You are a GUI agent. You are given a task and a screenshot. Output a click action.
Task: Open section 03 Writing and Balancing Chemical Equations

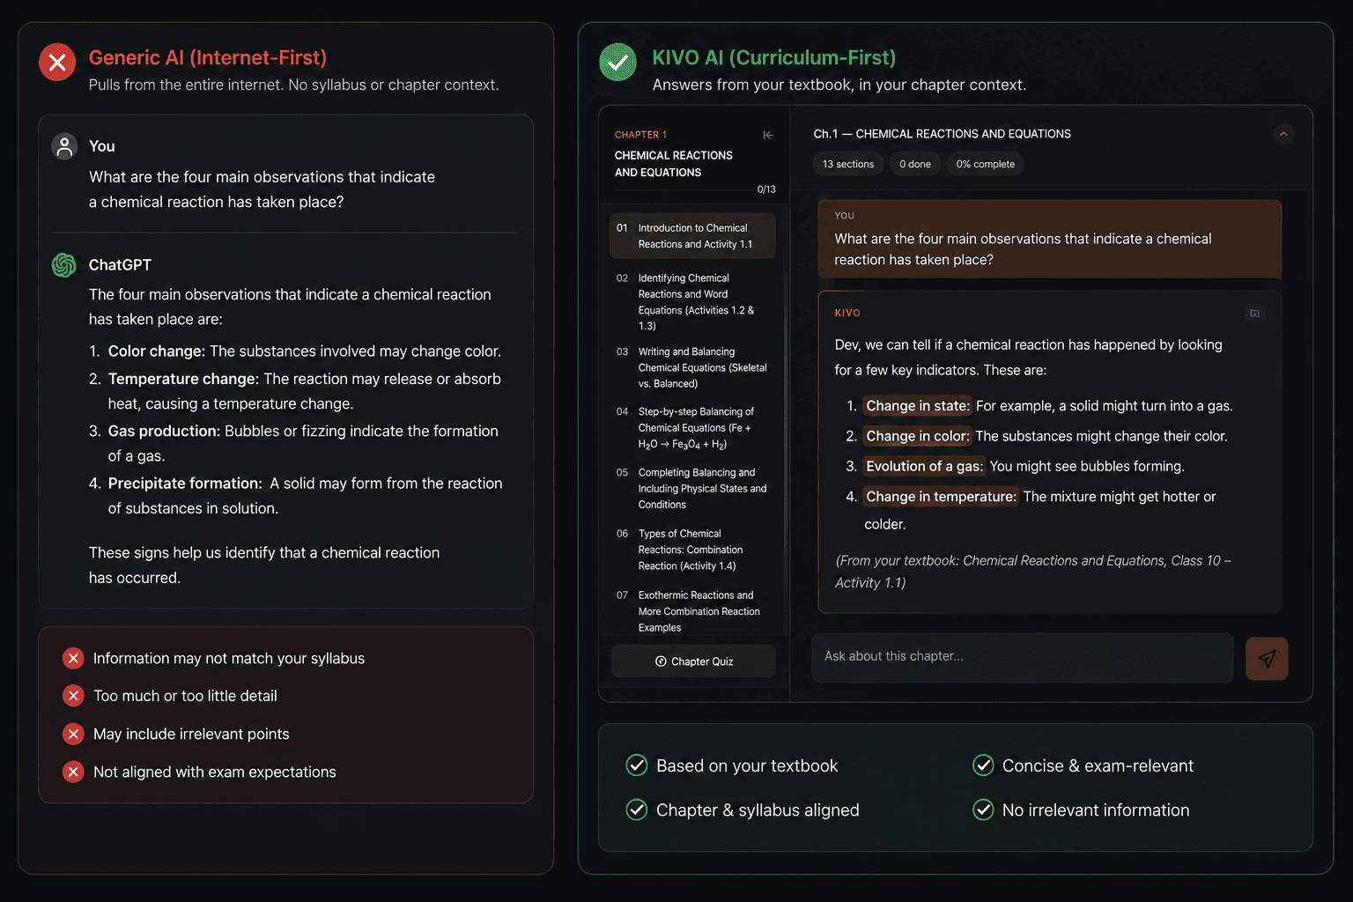(692, 367)
